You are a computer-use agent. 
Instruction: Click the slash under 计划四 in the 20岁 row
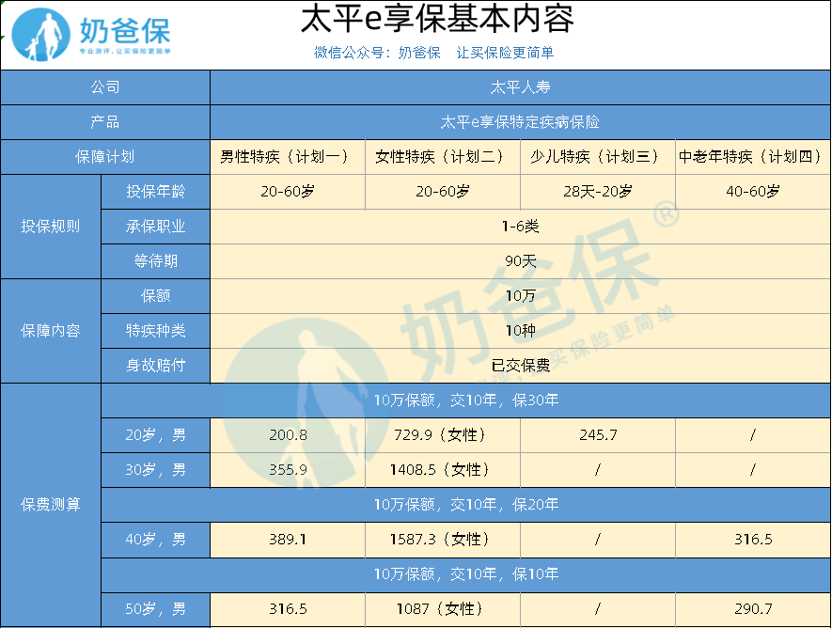(x=753, y=435)
